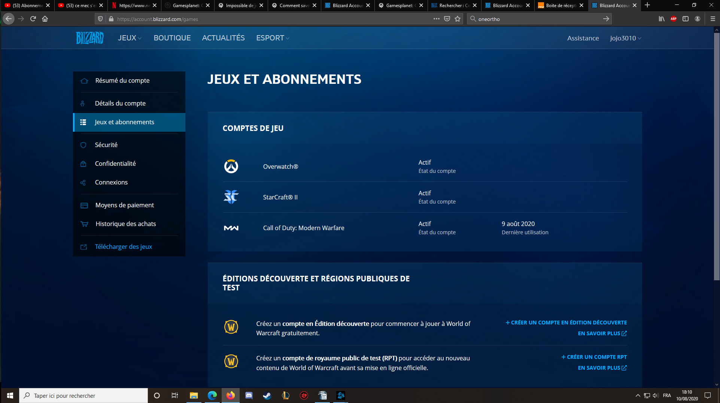720x403 pixels.
Task: Click Télécharger des jeux link
Action: pos(124,247)
